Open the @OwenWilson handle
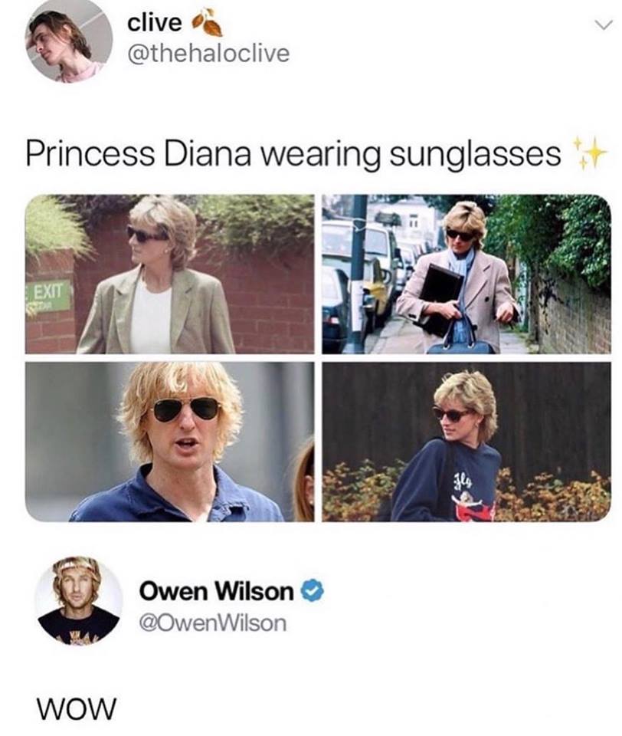The image size is (622, 736). (x=212, y=623)
